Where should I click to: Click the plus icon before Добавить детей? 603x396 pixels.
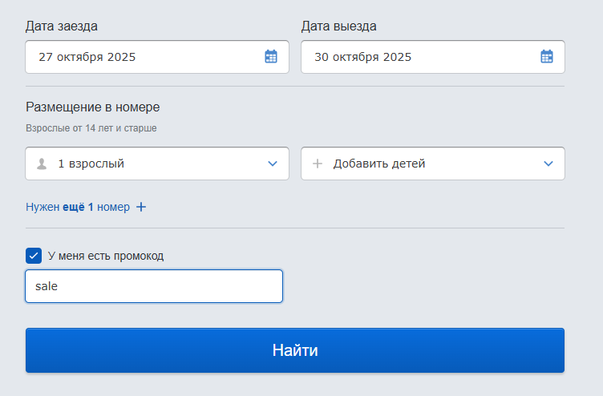(318, 164)
